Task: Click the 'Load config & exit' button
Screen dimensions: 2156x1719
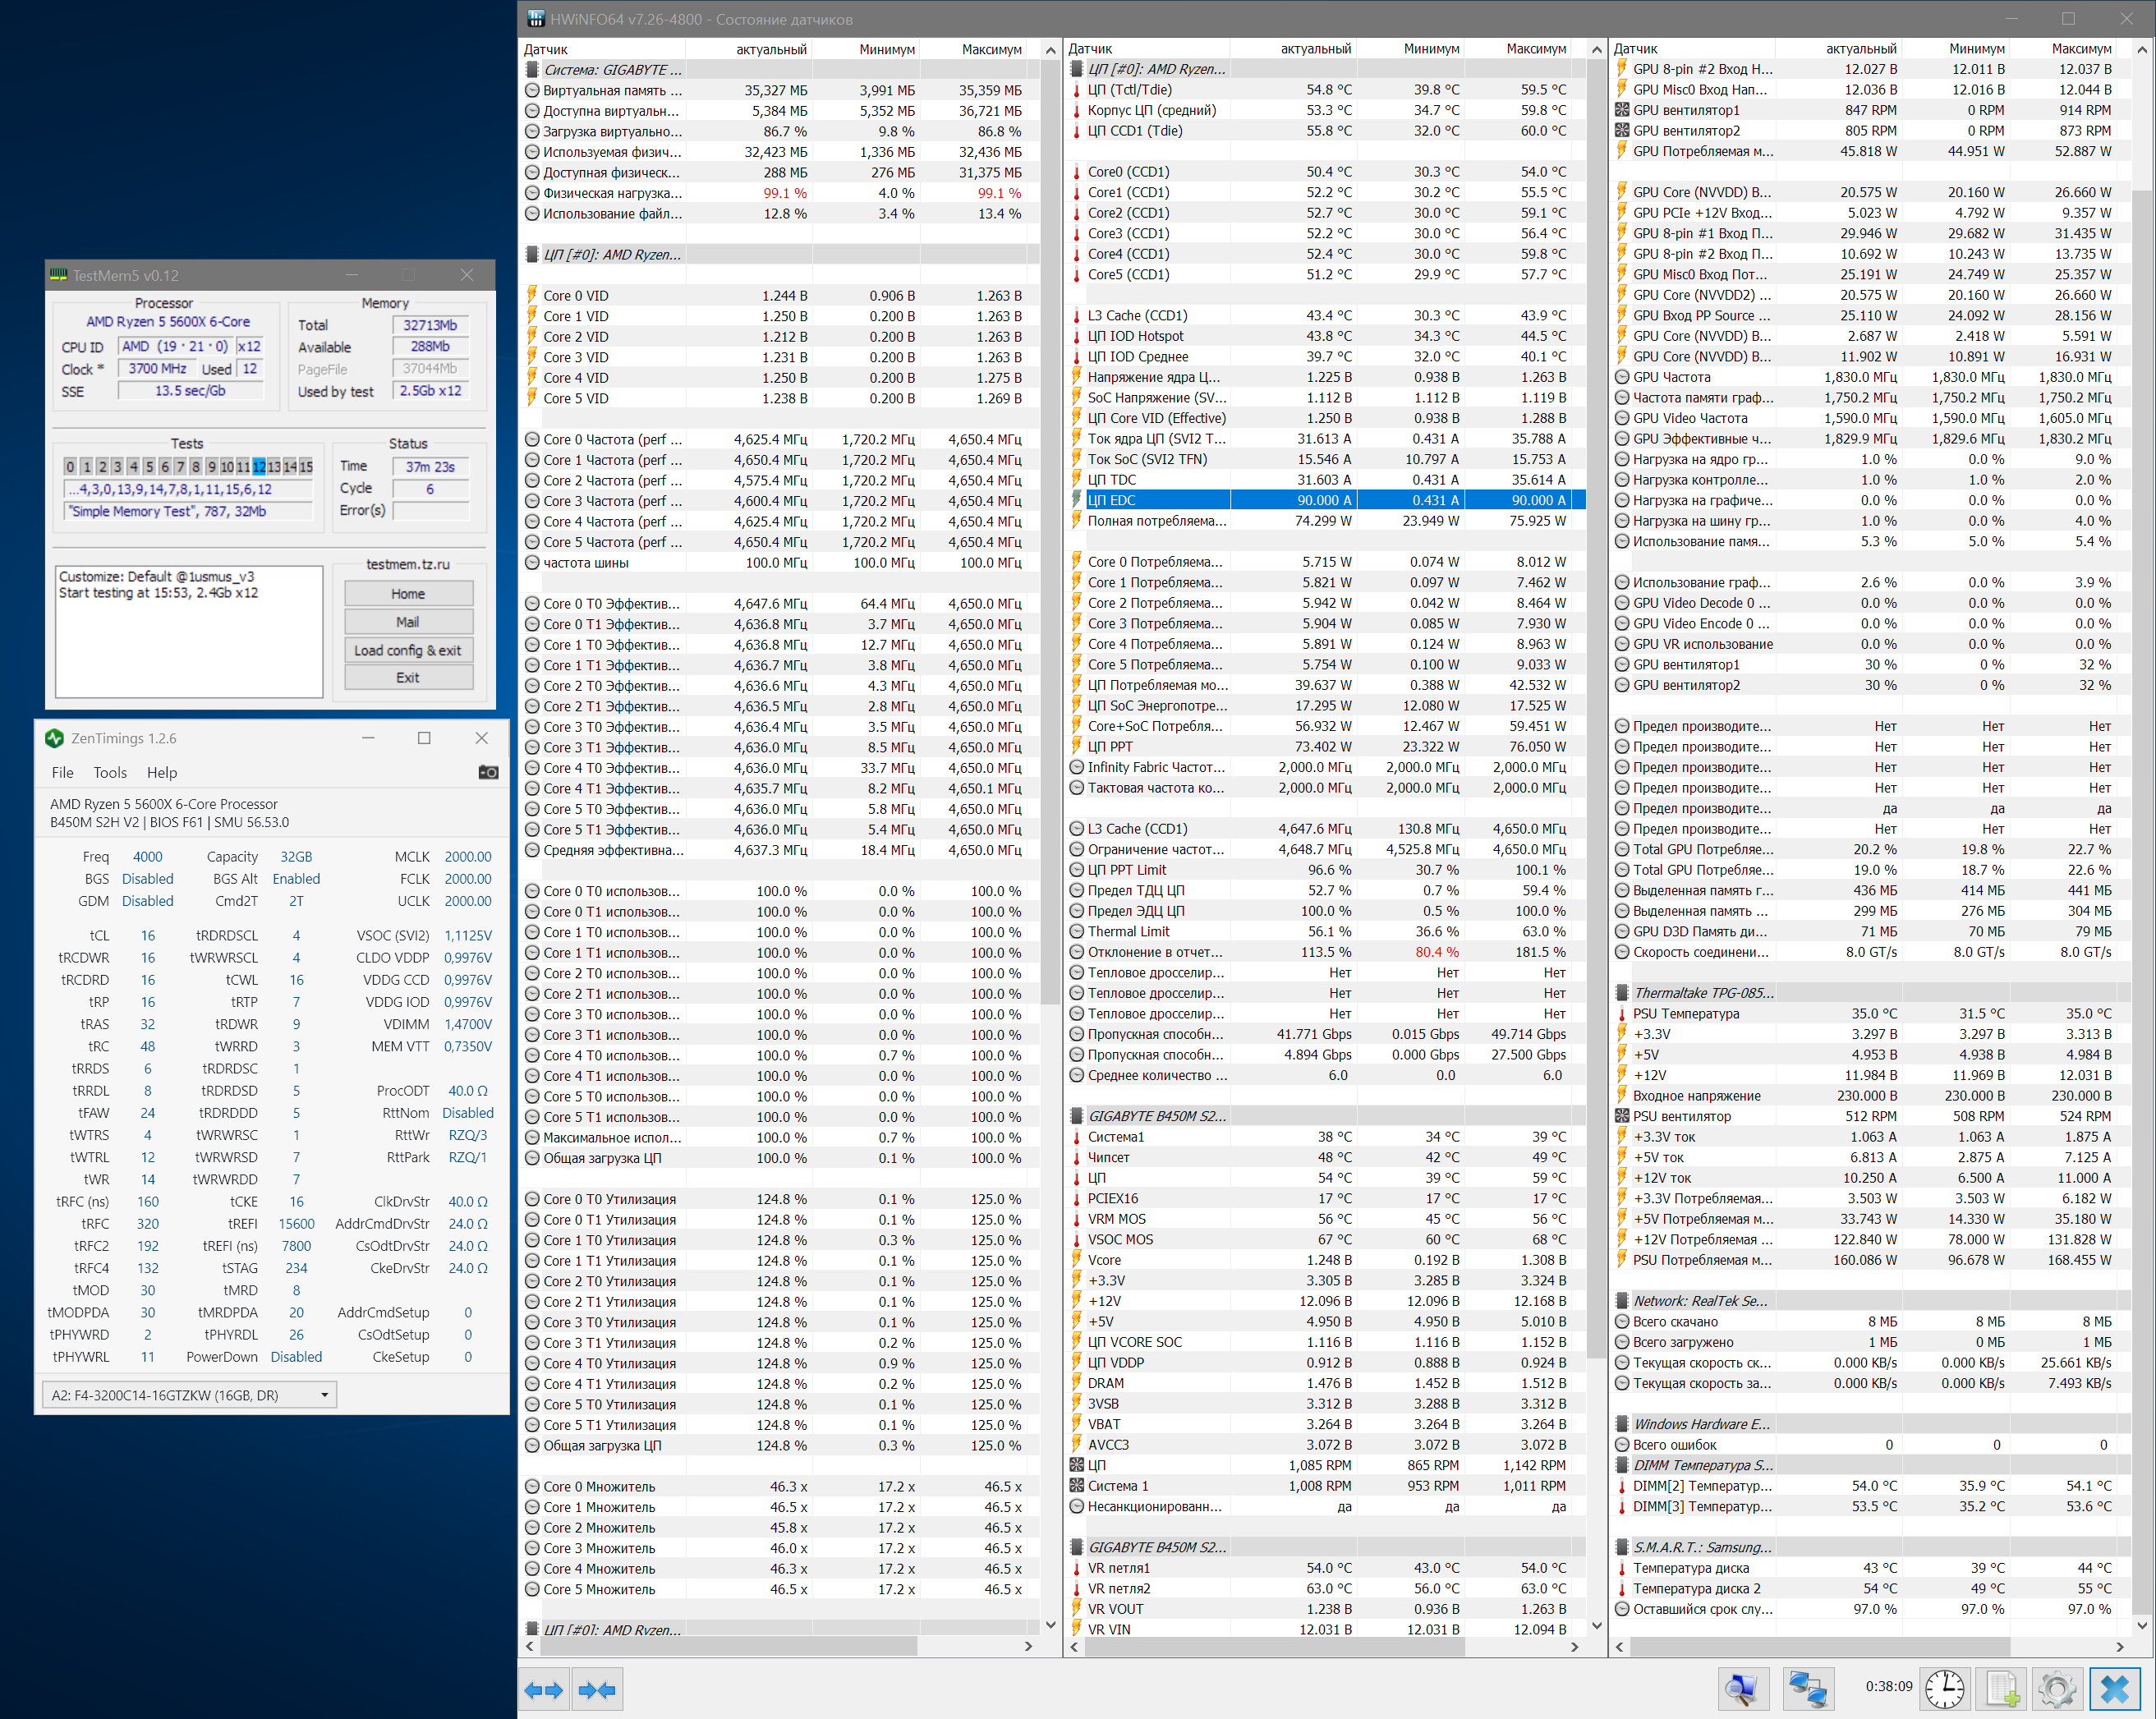Action: click(x=408, y=650)
